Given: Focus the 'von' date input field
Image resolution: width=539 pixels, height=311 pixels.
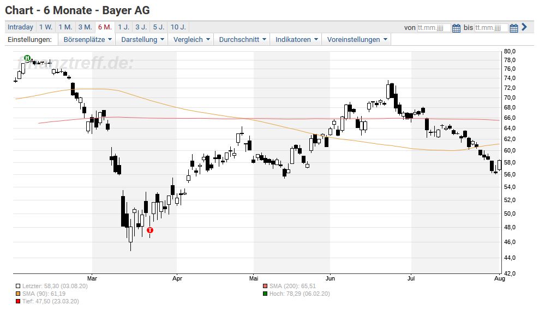Looking at the screenshot, I should click(434, 28).
